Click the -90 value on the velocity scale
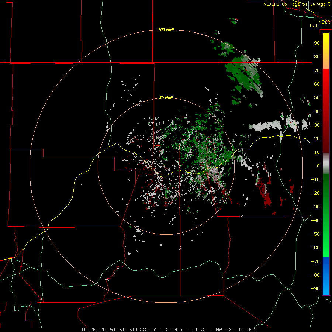332x332 pixels. click(x=315, y=289)
